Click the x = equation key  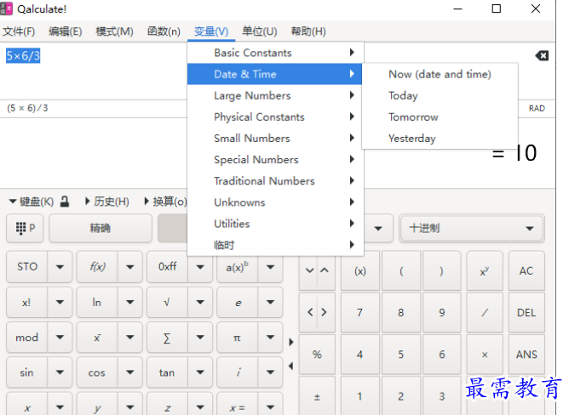coord(237,407)
